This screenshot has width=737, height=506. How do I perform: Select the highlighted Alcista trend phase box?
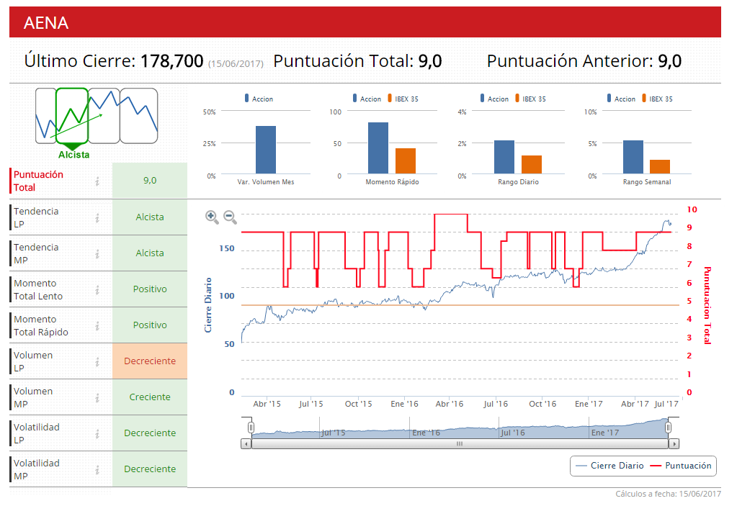72,115
